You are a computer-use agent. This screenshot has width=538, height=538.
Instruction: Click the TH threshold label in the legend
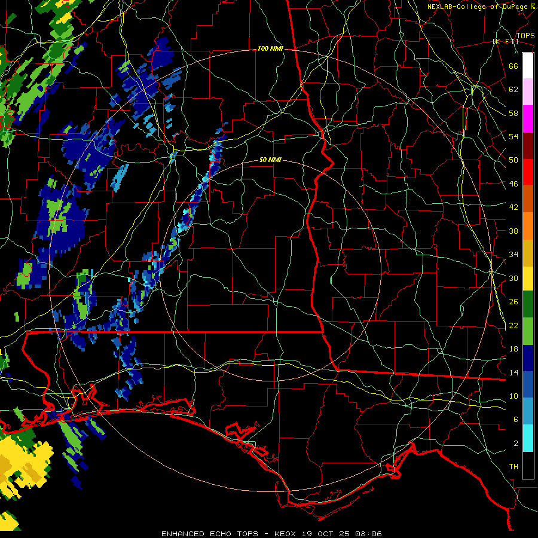pyautogui.click(x=513, y=467)
